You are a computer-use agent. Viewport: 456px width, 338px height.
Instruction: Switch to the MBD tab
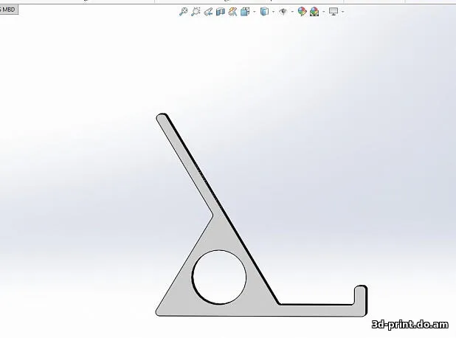[9, 10]
